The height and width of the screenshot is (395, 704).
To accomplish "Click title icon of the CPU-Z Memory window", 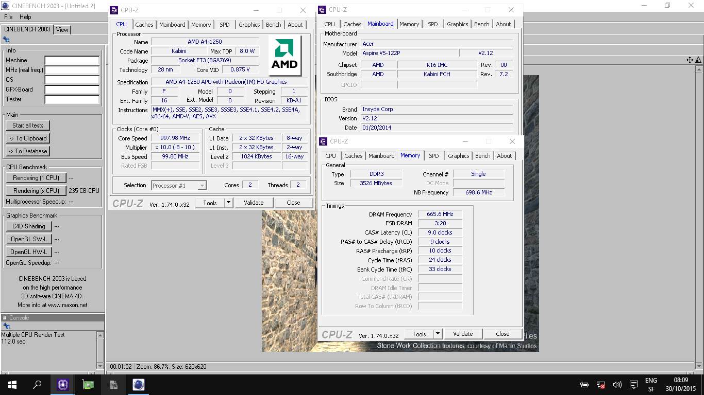I will pyautogui.click(x=323, y=141).
